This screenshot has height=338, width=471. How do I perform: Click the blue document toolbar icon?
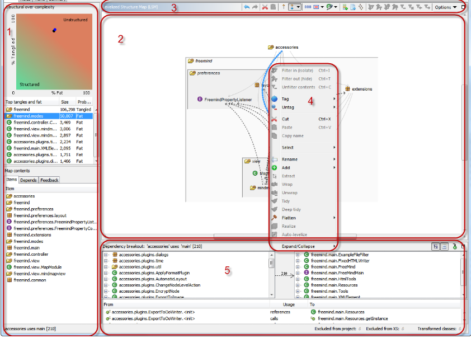(x=353, y=7)
